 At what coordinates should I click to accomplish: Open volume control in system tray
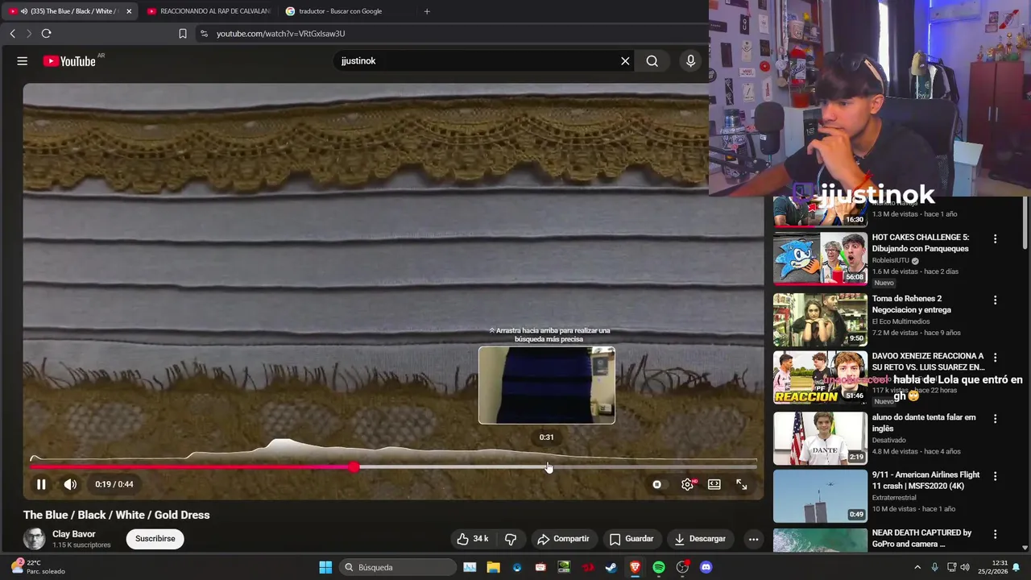[965, 567]
